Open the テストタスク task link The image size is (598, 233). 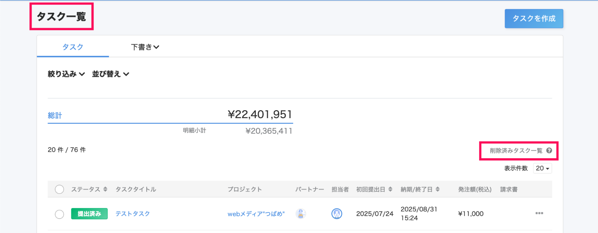pos(133,214)
